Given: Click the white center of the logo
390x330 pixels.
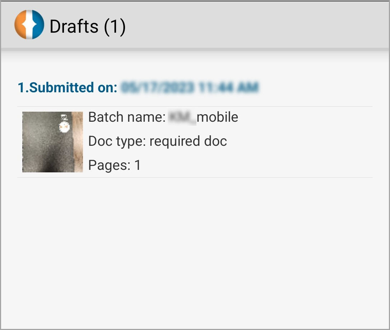Looking at the screenshot, I should click(29, 25).
